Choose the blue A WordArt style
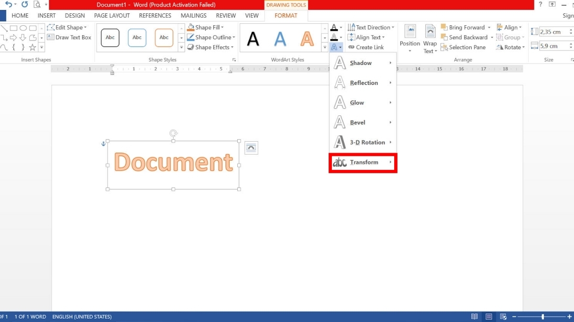 click(x=280, y=38)
